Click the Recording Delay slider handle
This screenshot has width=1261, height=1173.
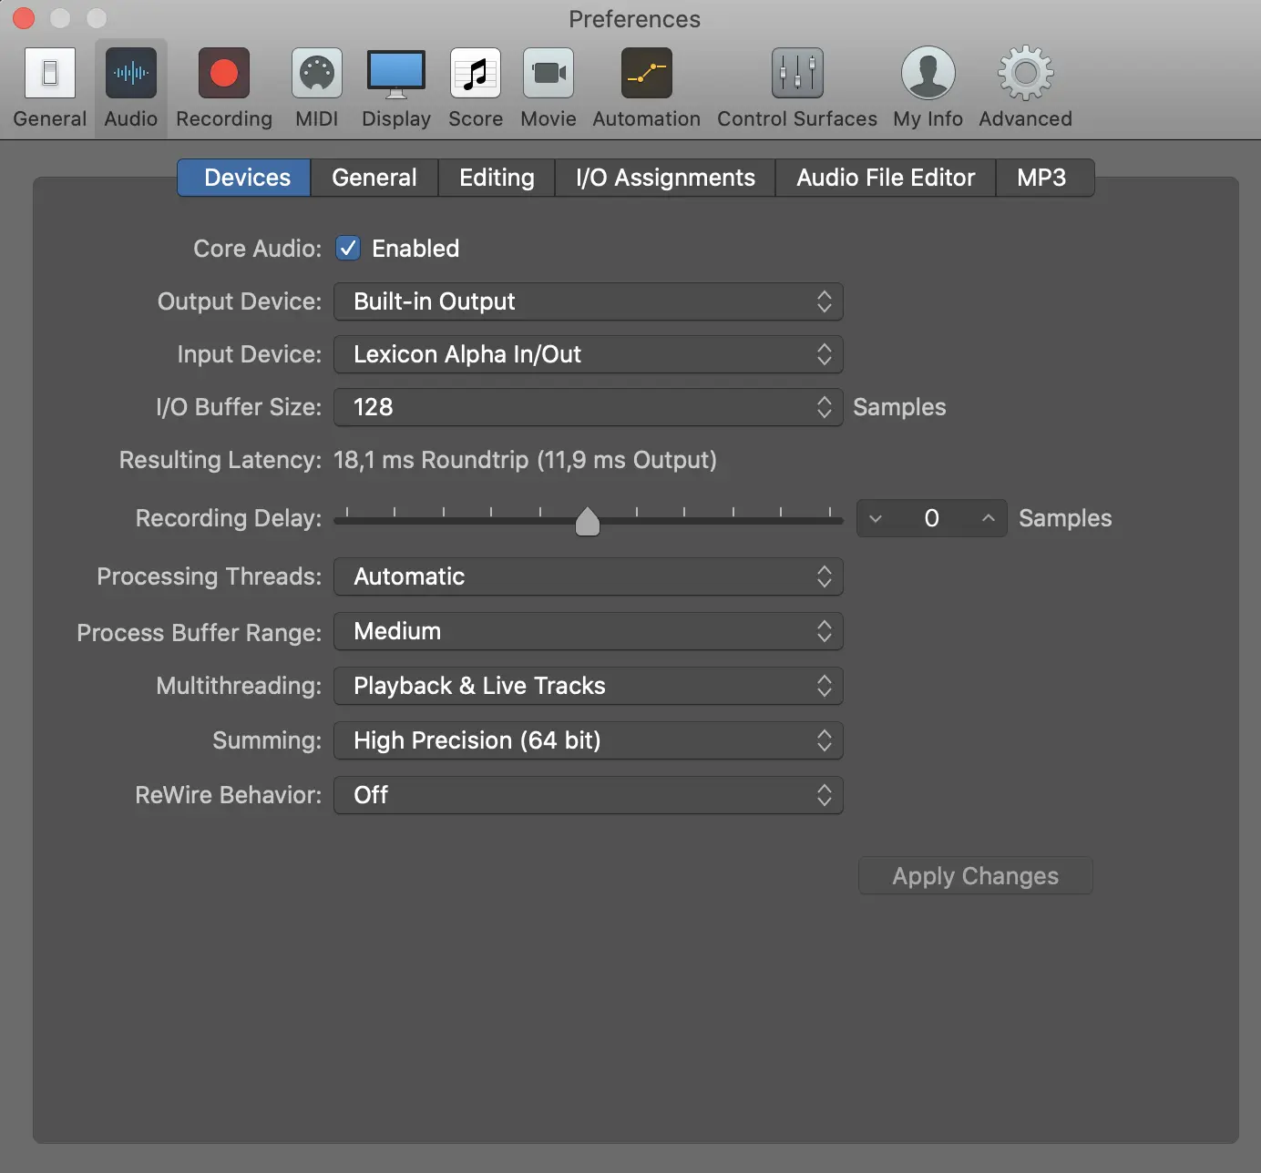point(588,522)
